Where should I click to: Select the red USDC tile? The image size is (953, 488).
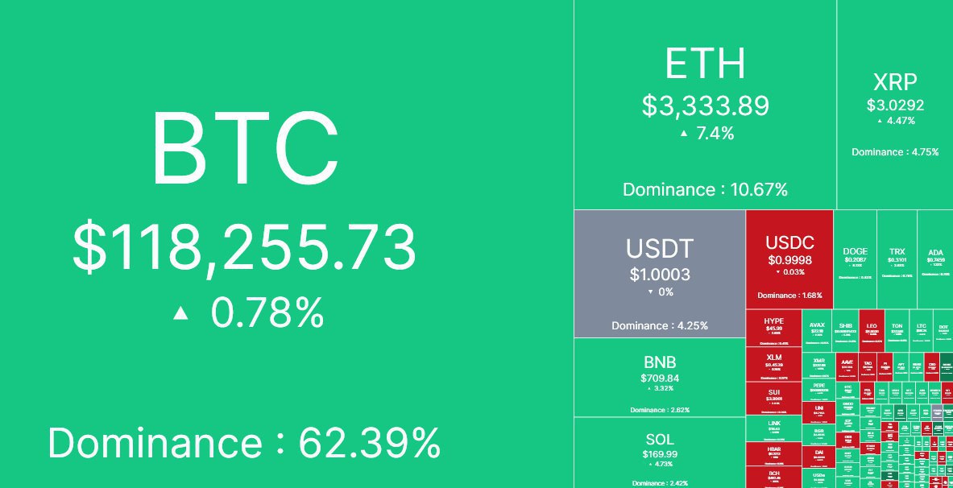[x=789, y=259]
